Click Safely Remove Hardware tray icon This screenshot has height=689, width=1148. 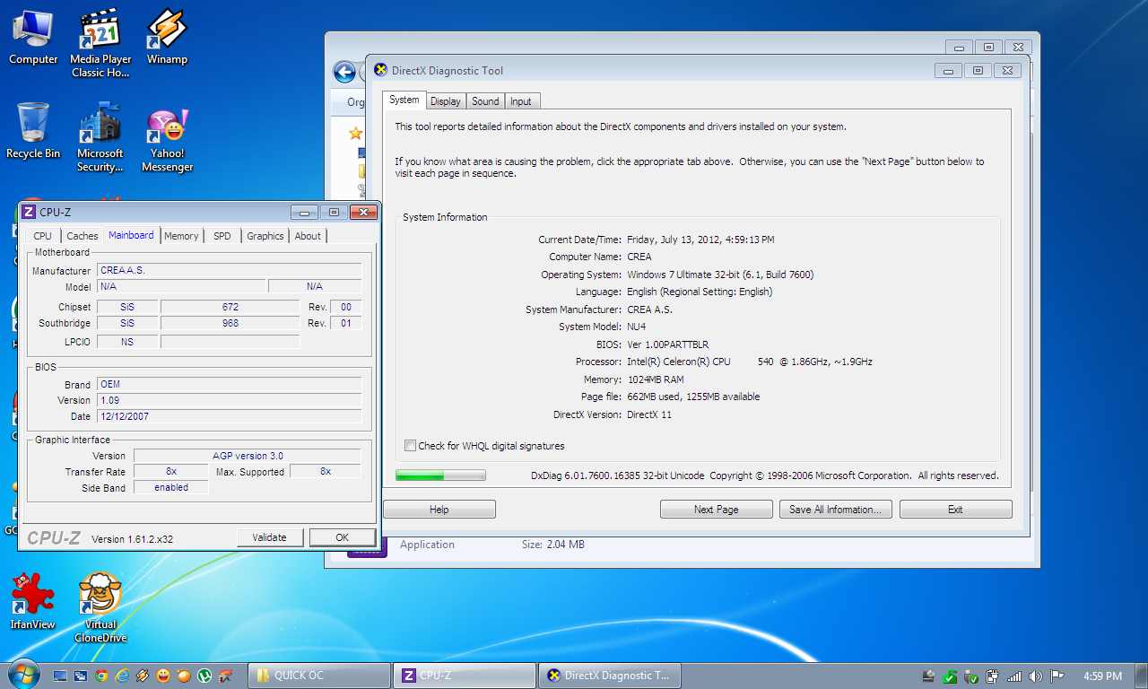(x=971, y=676)
